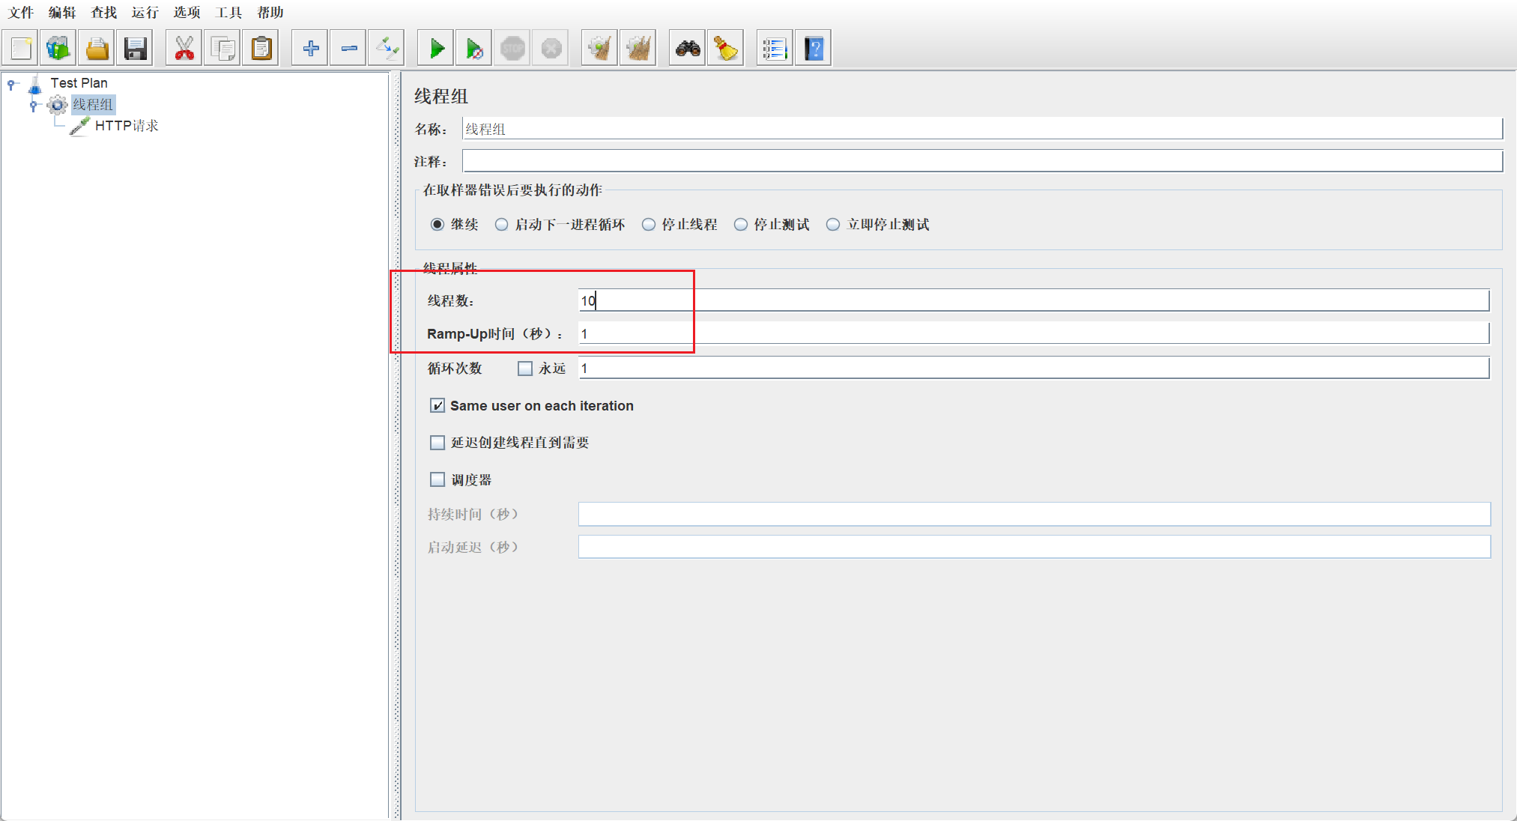Create a new test plan icon
The image size is (1517, 821).
pyautogui.click(x=21, y=49)
